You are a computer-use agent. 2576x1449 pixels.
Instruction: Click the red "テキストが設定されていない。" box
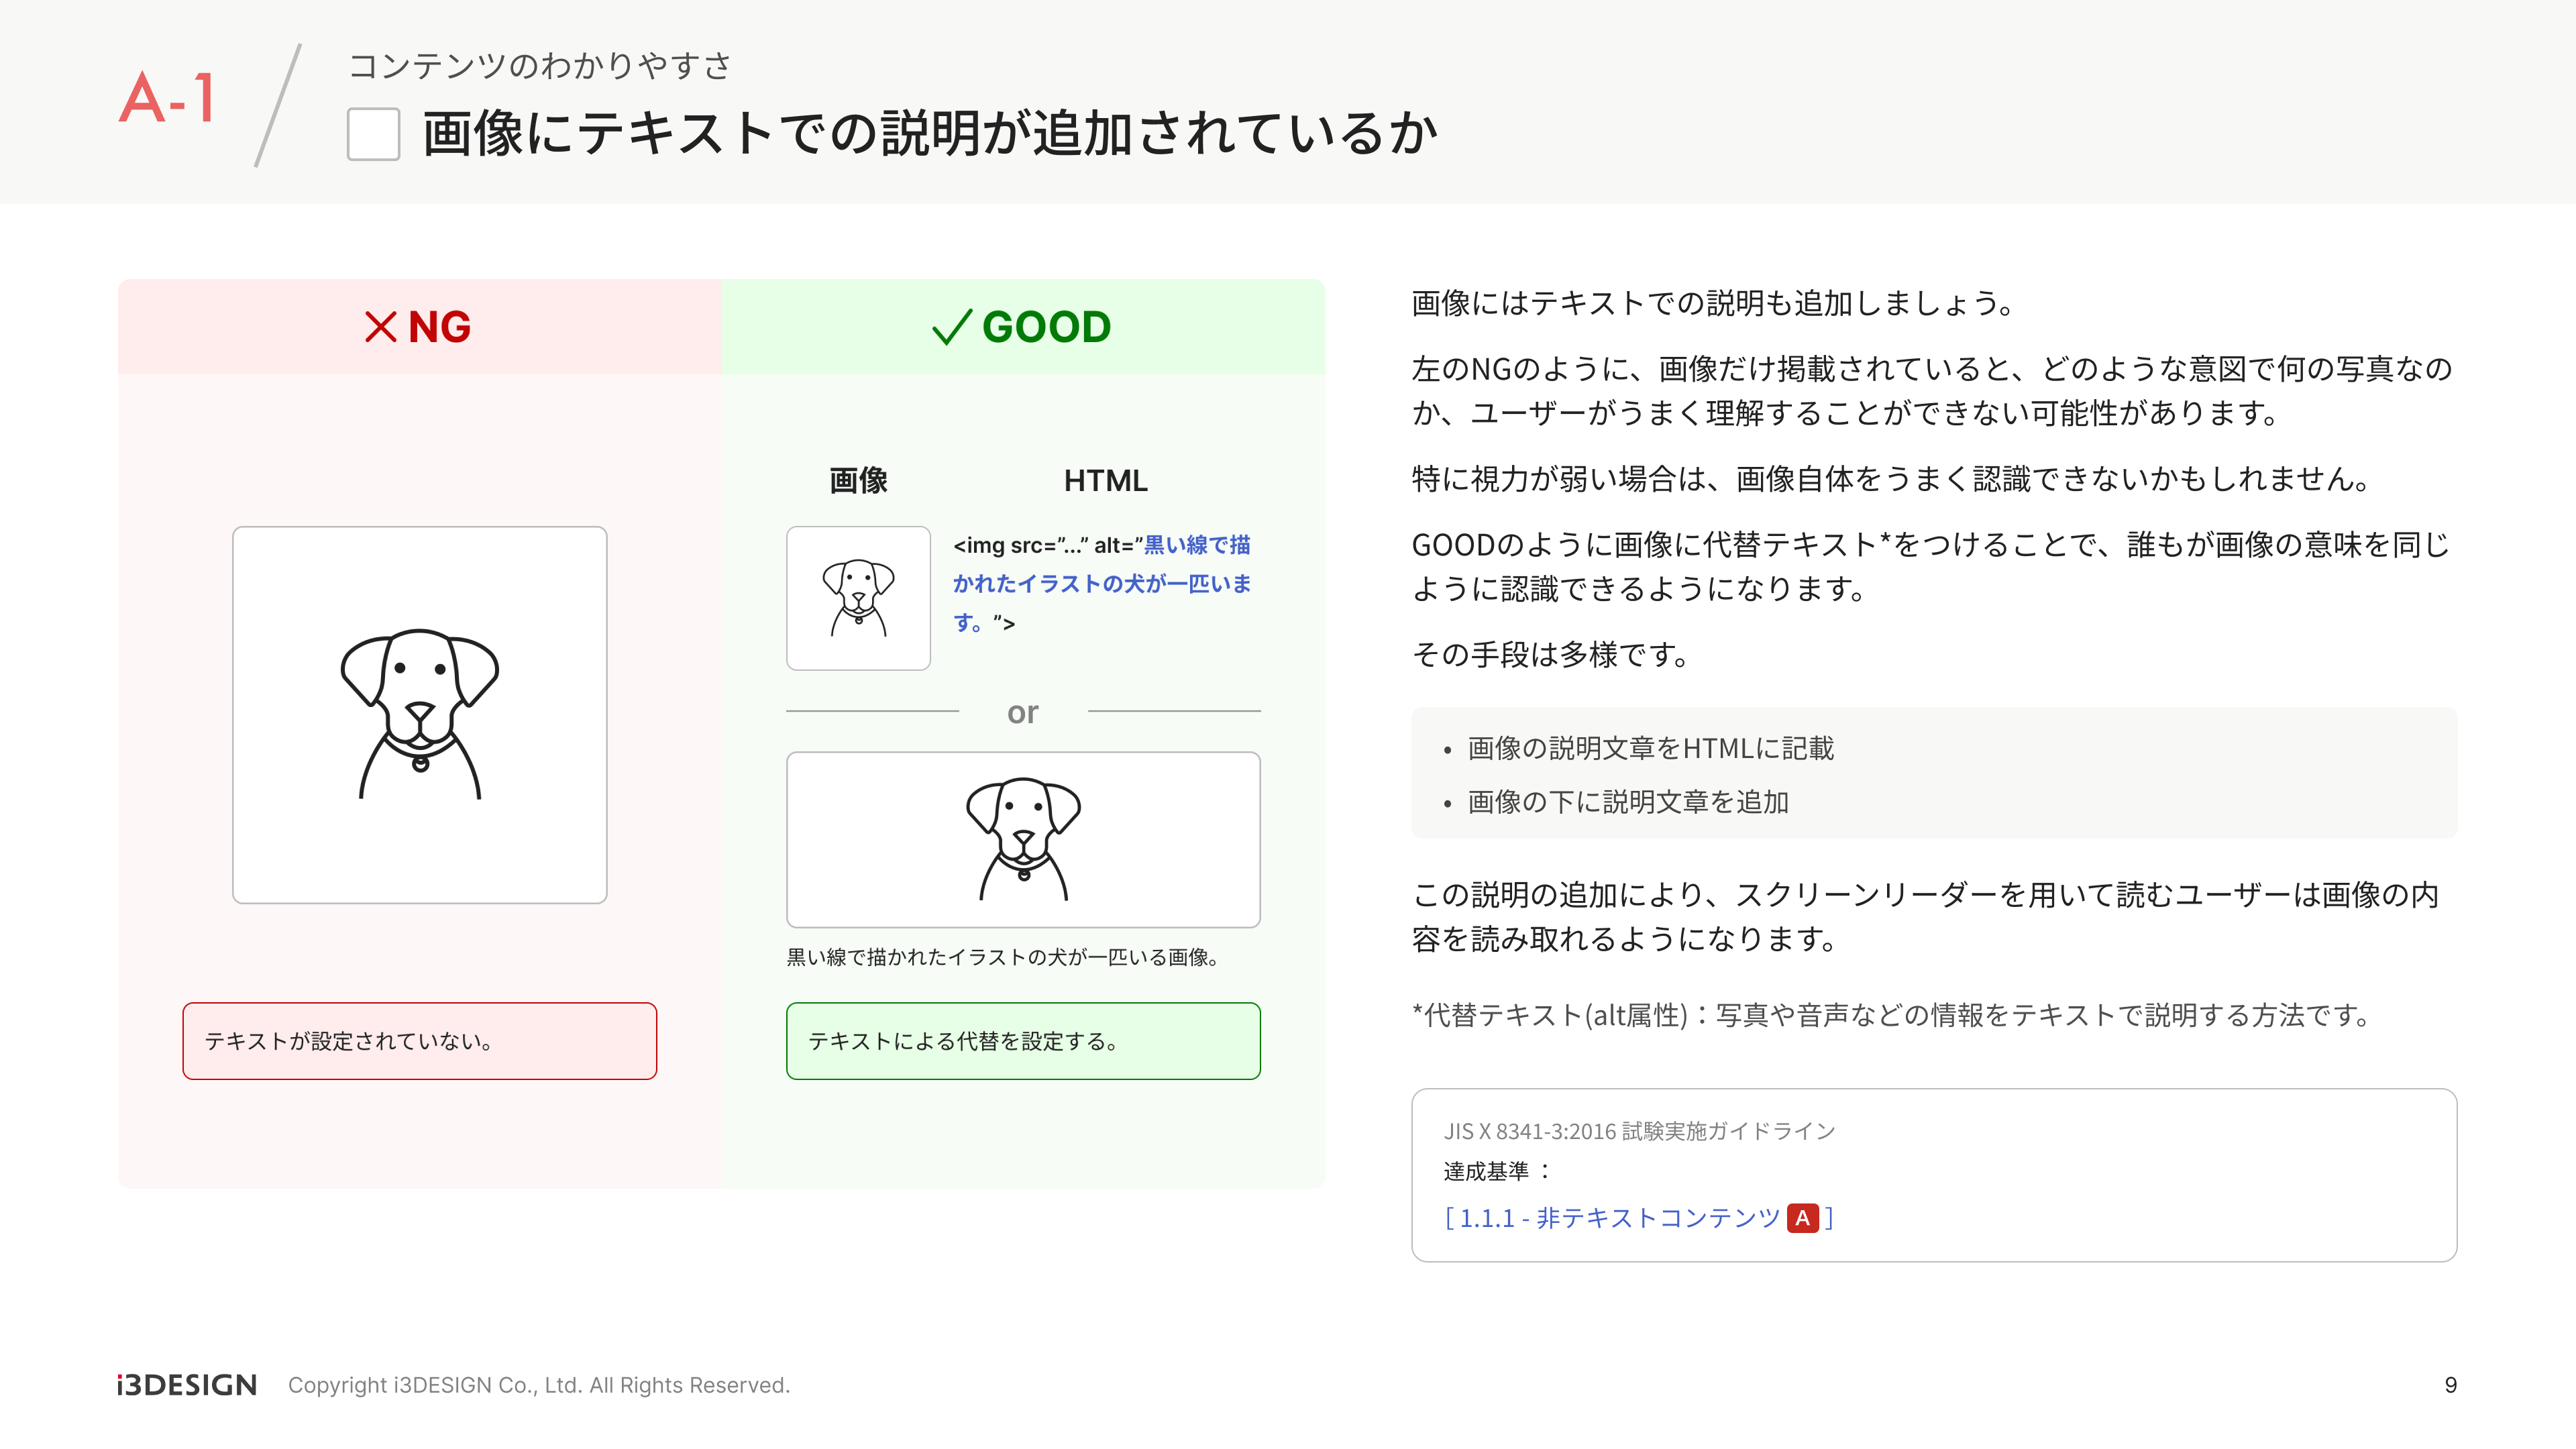(x=419, y=1041)
